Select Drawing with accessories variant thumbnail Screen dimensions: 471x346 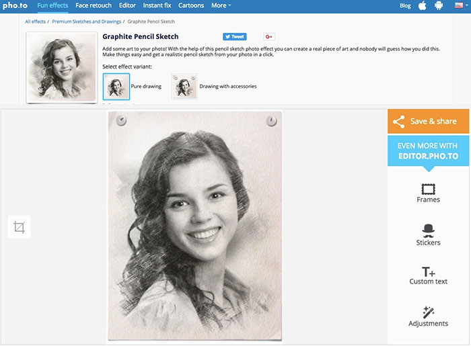click(184, 87)
